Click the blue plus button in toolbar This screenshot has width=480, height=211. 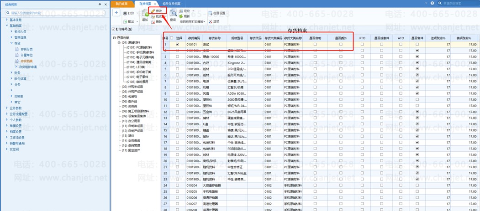(116, 13)
